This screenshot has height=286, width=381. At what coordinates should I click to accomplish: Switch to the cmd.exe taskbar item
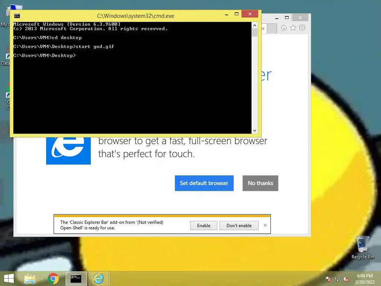click(76, 279)
